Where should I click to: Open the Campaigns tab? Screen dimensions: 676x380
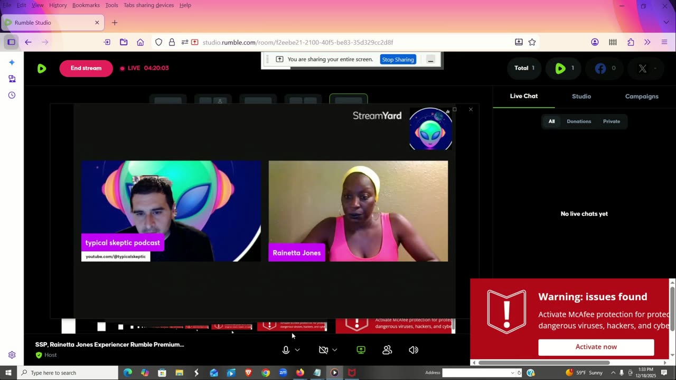[x=642, y=96]
